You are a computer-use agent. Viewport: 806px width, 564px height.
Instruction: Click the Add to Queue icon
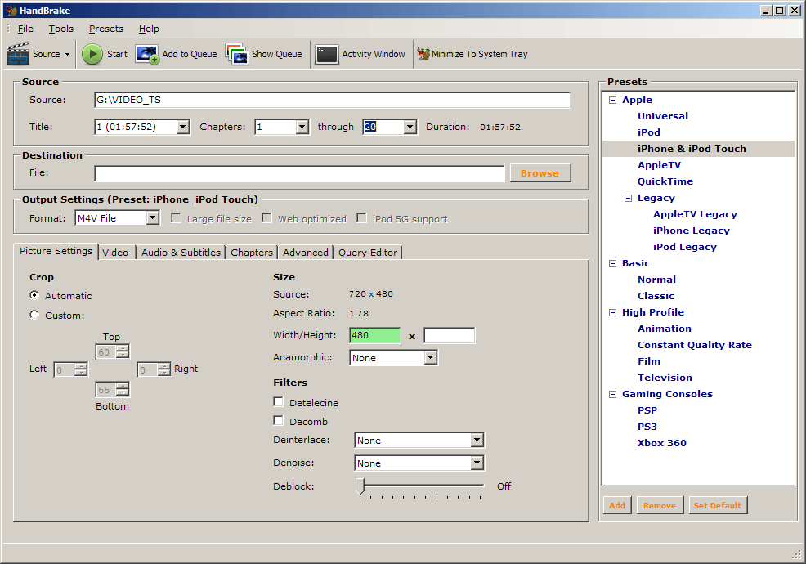pyautogui.click(x=147, y=54)
